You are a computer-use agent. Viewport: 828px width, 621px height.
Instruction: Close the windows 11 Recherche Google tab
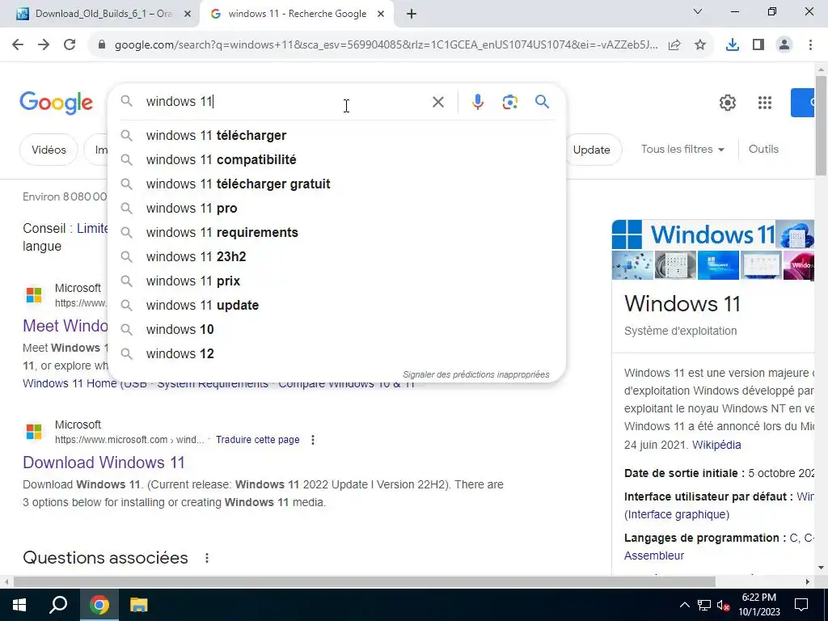pyautogui.click(x=381, y=14)
